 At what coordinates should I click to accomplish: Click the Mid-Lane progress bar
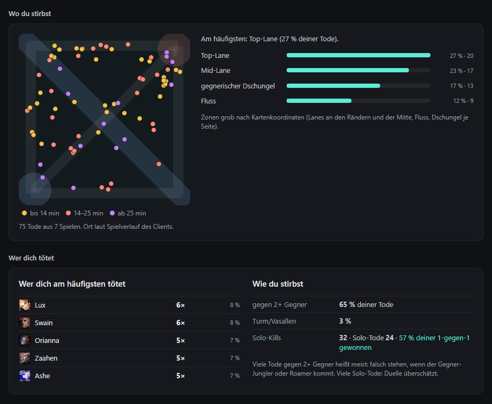359,70
